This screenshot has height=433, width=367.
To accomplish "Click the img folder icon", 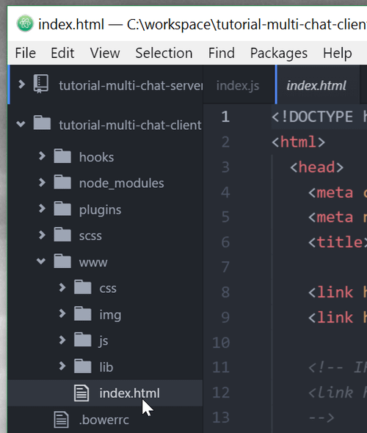I will click(x=82, y=313).
